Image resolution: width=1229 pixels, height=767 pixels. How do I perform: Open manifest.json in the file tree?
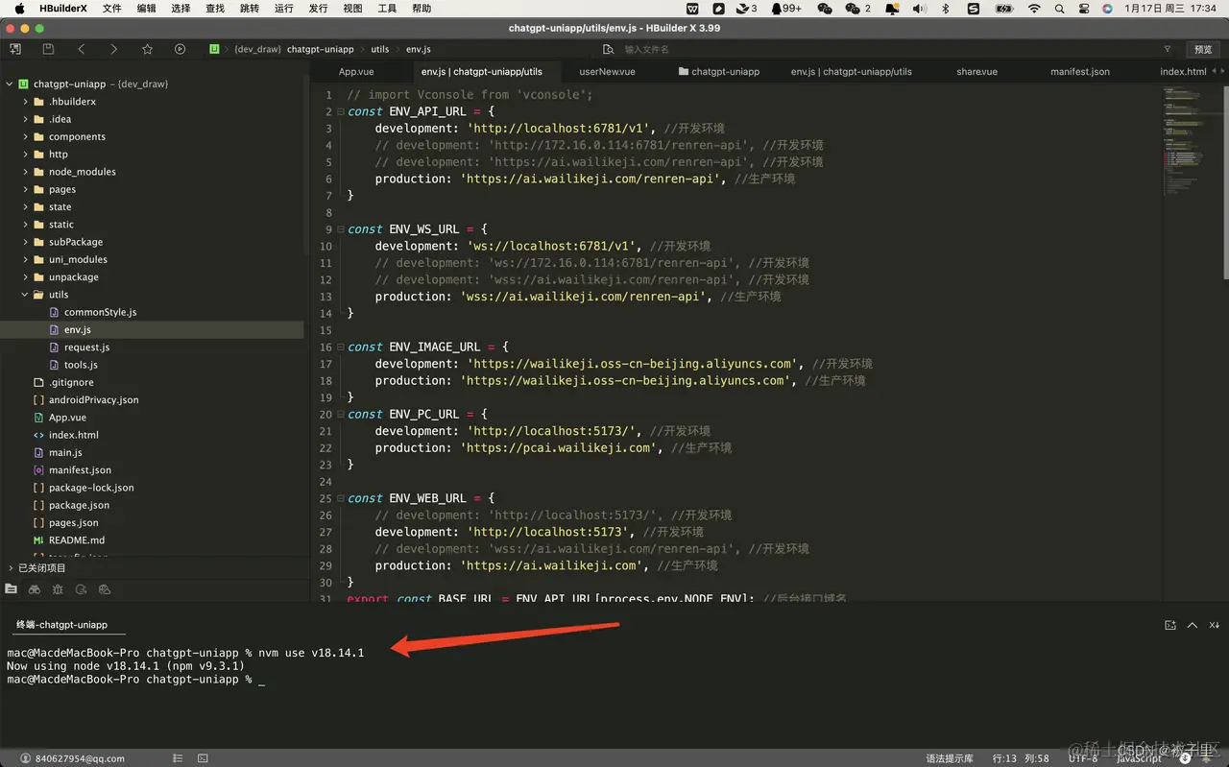pyautogui.click(x=80, y=470)
